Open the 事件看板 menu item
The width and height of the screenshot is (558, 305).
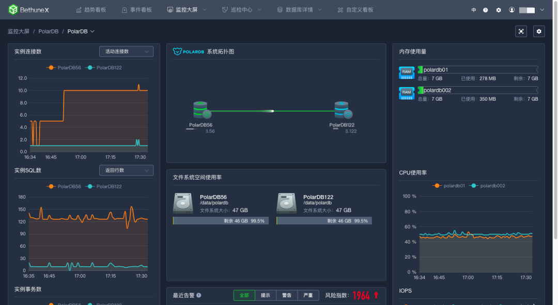click(x=136, y=10)
